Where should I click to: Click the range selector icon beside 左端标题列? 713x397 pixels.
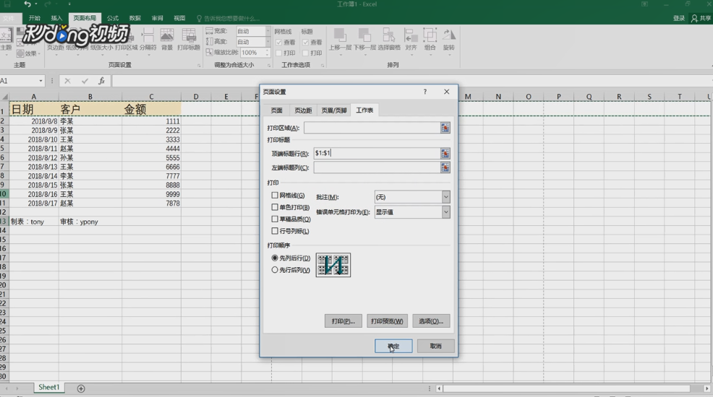pyautogui.click(x=445, y=167)
